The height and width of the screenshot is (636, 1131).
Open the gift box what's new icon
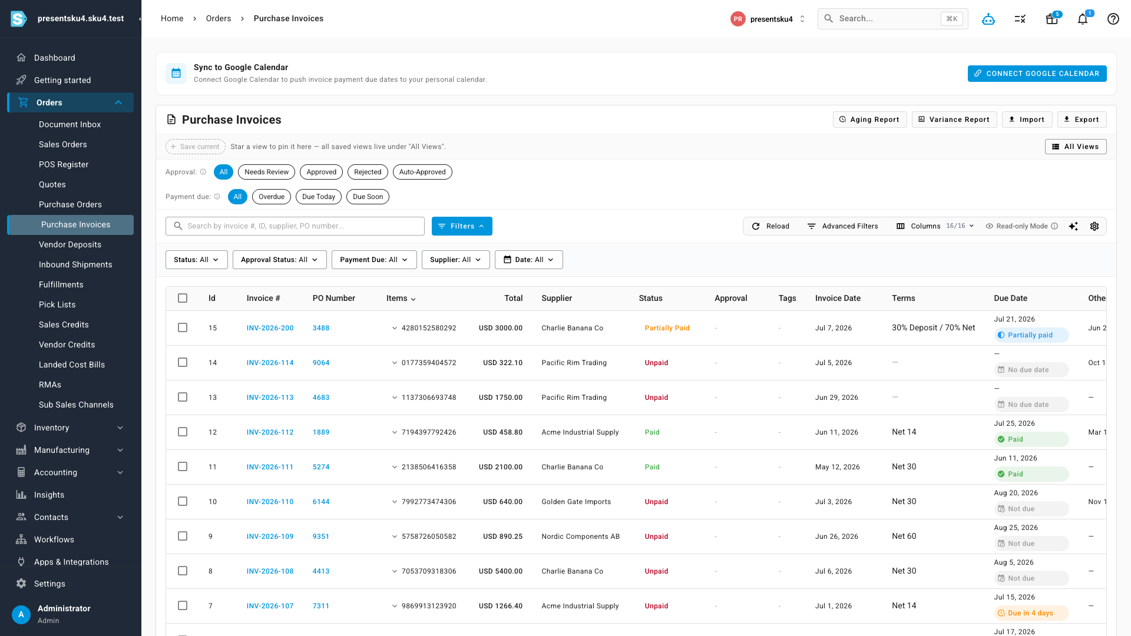click(x=1052, y=19)
